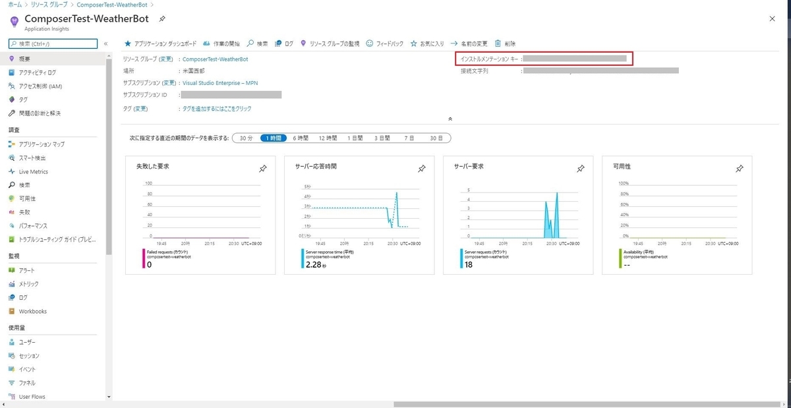This screenshot has width=791, height=408.
Task: Open Live Metrics in the sidebar
Action: (33, 171)
